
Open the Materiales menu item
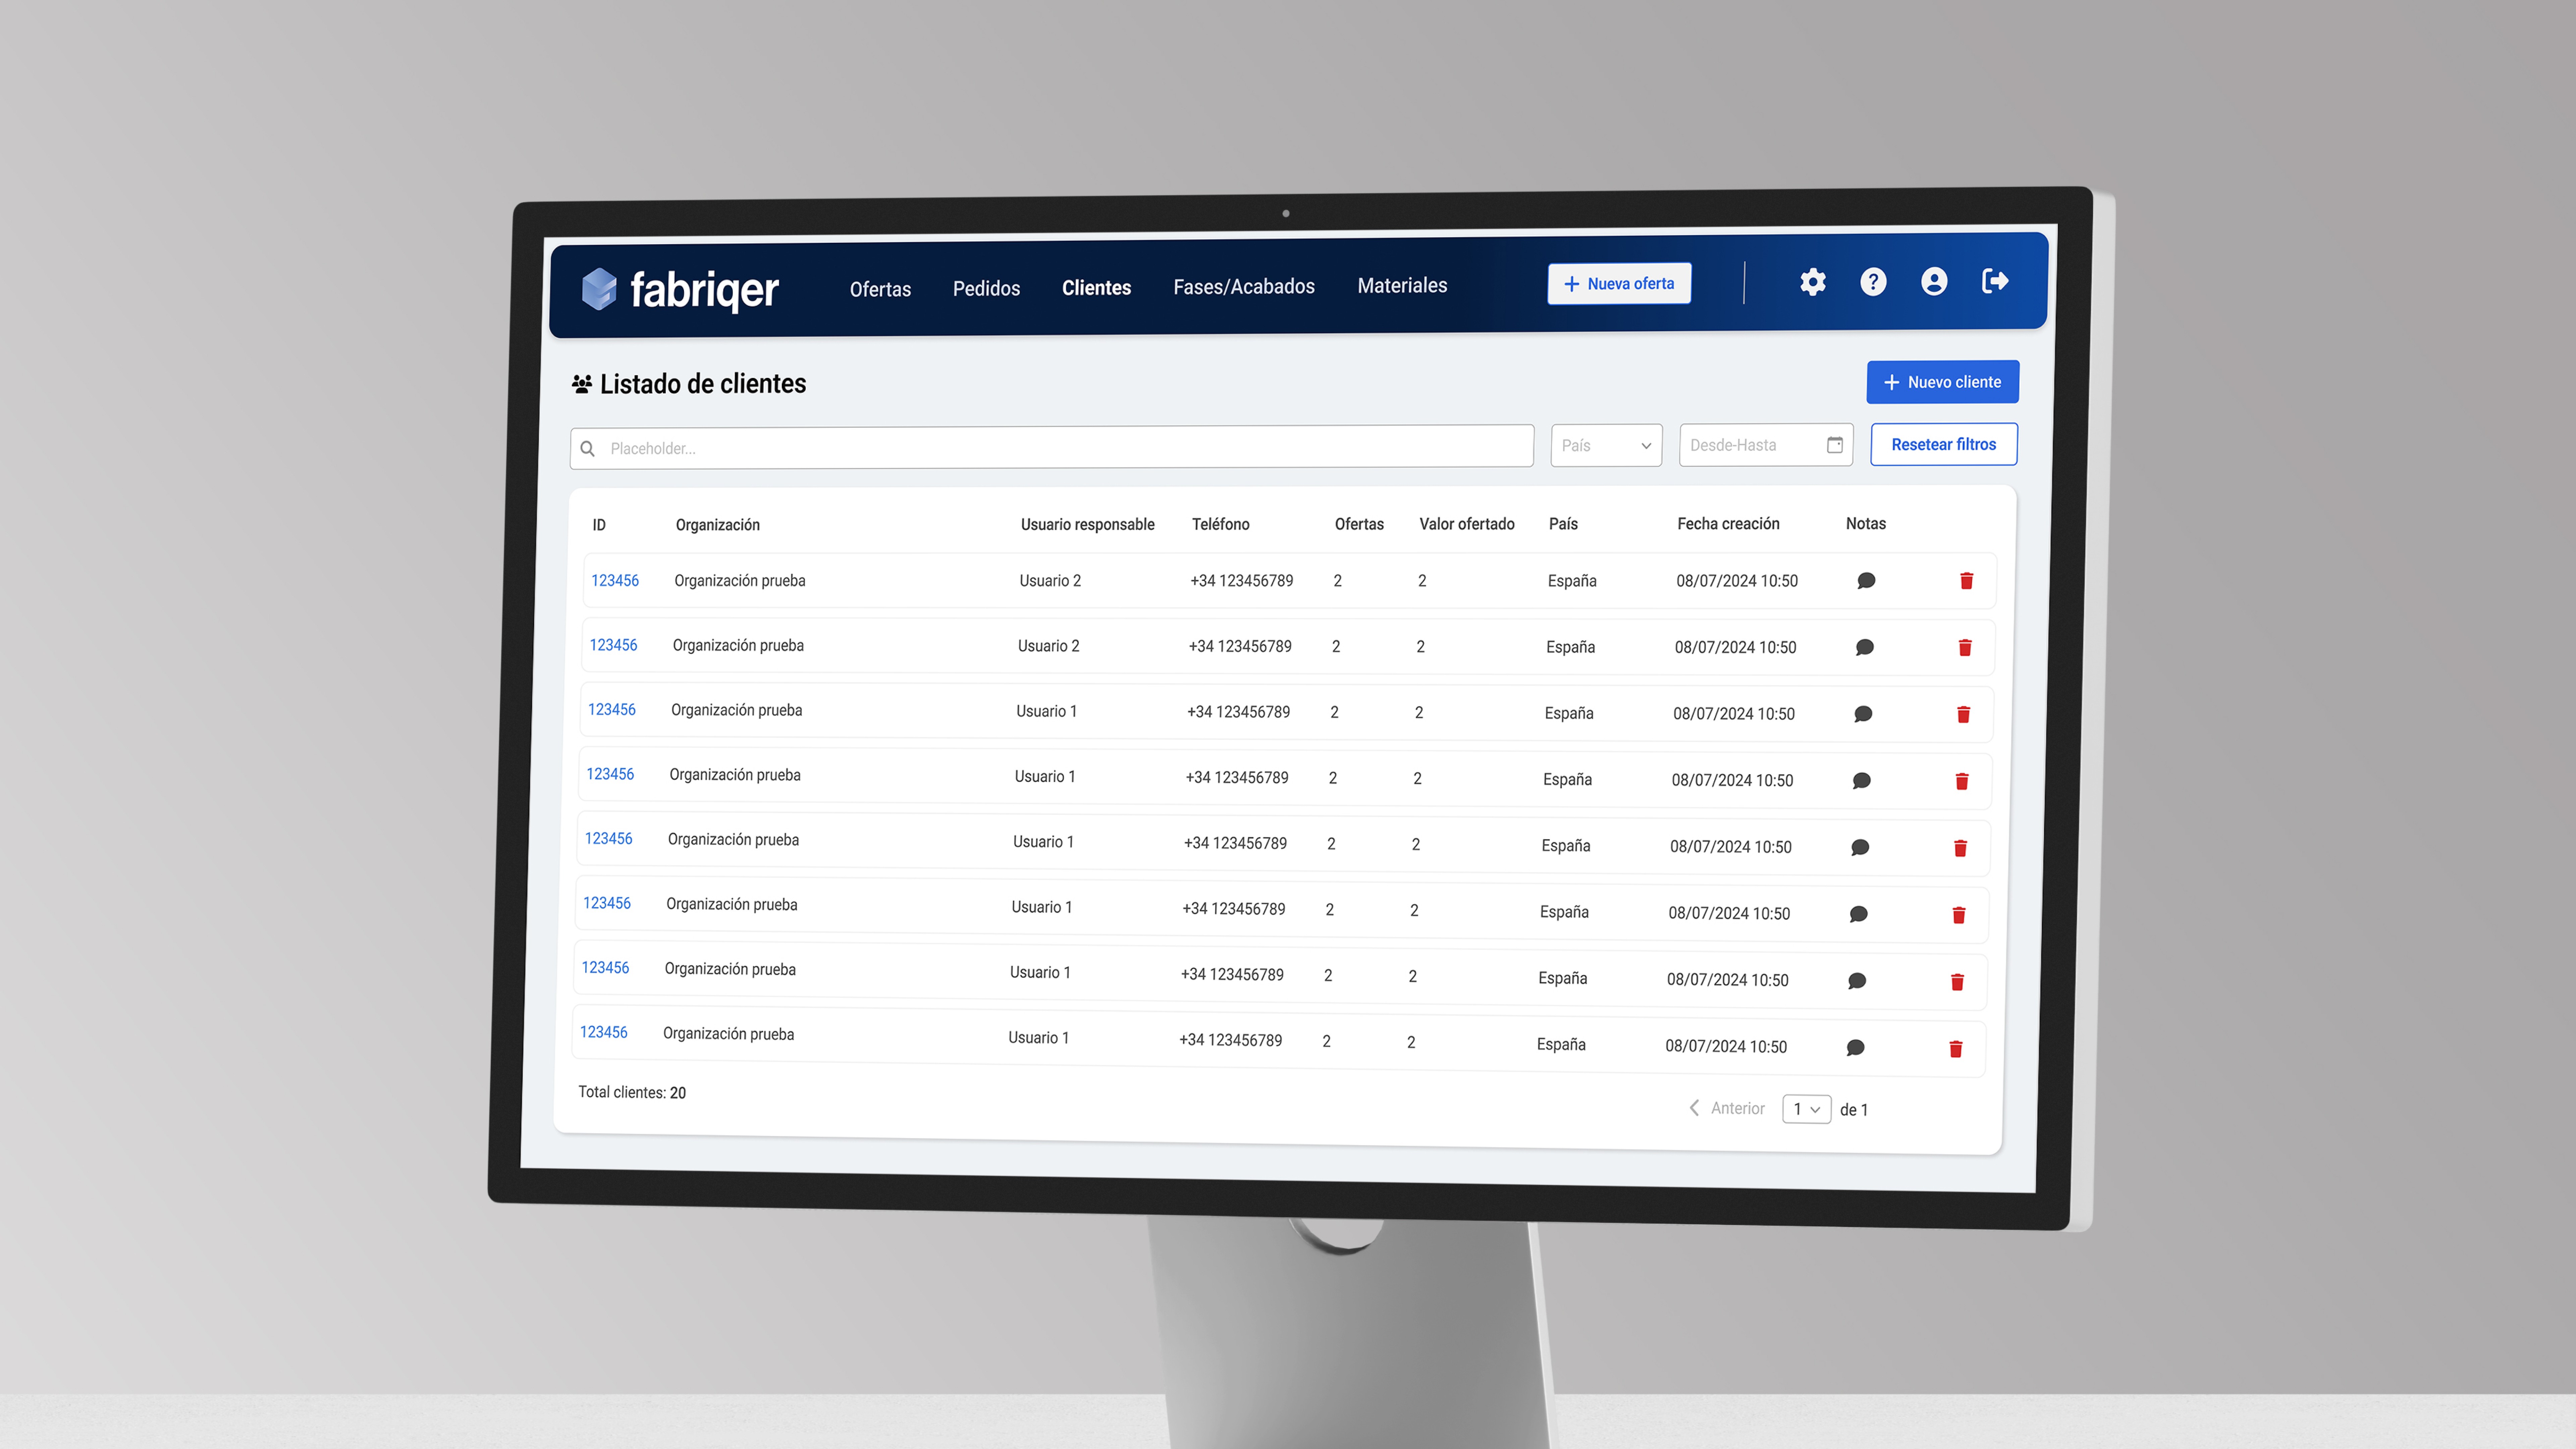tap(1402, 286)
